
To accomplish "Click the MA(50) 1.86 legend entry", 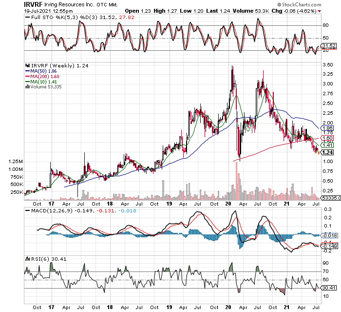I will [x=43, y=71].
